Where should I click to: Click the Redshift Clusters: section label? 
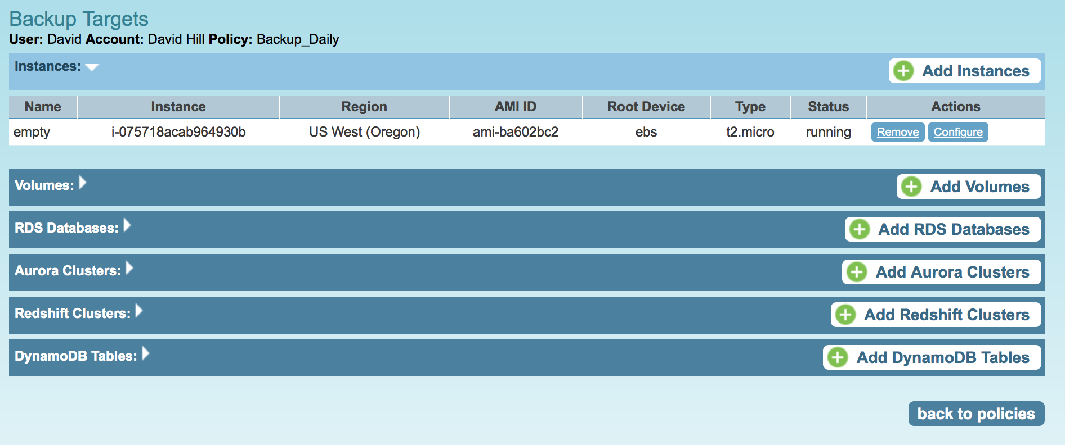[73, 314]
